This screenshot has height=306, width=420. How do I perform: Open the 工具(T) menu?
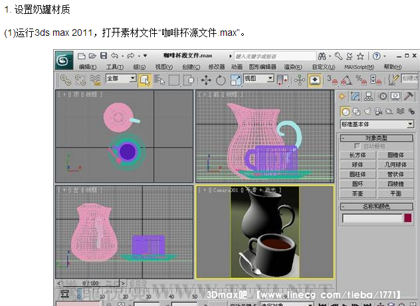[x=115, y=67]
